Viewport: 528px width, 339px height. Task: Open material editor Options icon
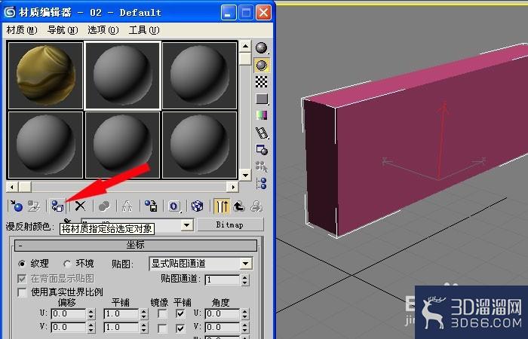pyautogui.click(x=262, y=150)
